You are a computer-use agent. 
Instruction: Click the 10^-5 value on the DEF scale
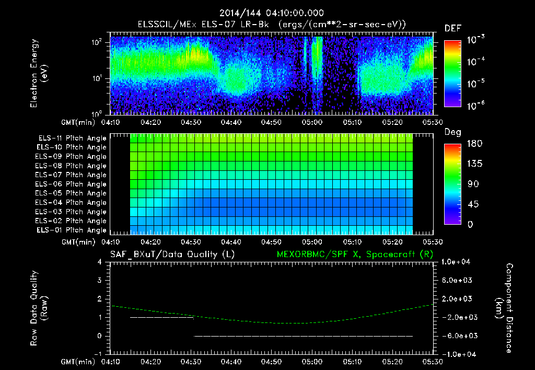click(475, 83)
